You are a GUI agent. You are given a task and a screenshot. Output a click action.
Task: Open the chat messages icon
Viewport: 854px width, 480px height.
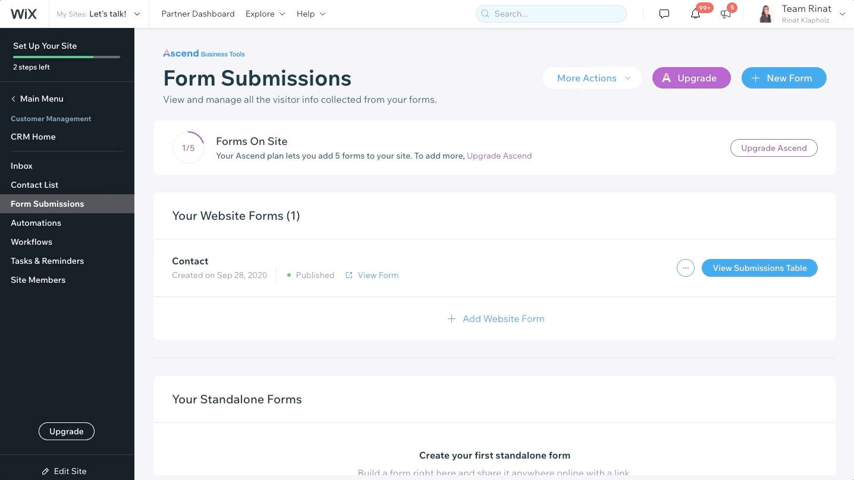click(x=664, y=14)
